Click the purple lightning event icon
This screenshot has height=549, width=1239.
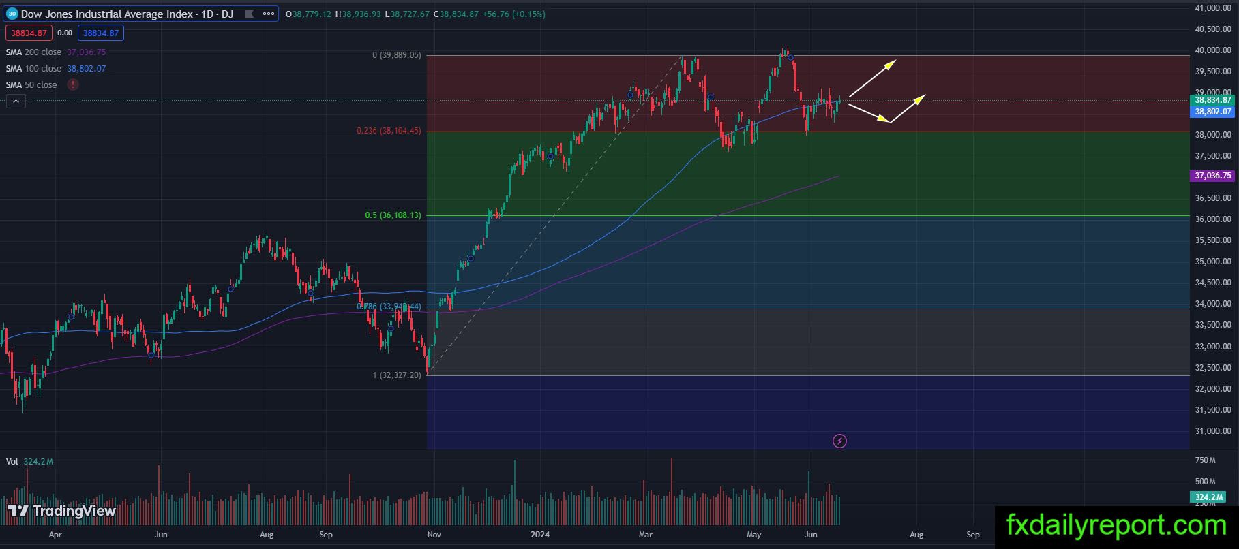[x=839, y=441]
